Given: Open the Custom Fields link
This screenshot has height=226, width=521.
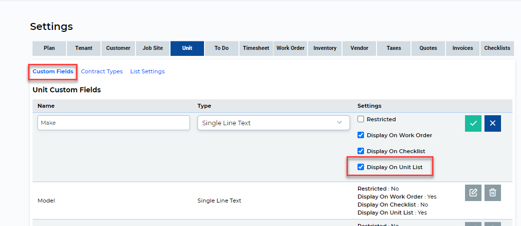Looking at the screenshot, I should (x=53, y=71).
